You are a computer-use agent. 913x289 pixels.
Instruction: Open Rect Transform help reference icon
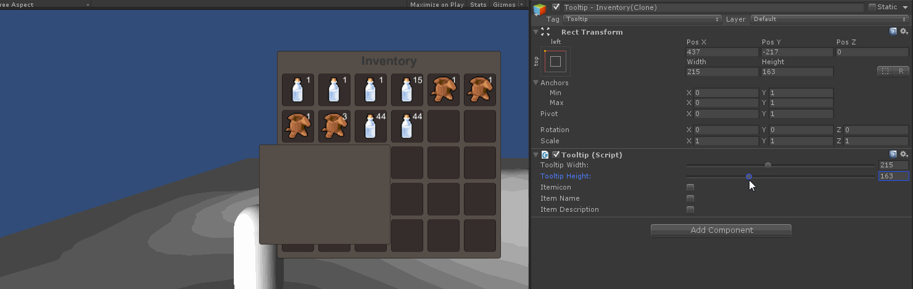coord(893,31)
